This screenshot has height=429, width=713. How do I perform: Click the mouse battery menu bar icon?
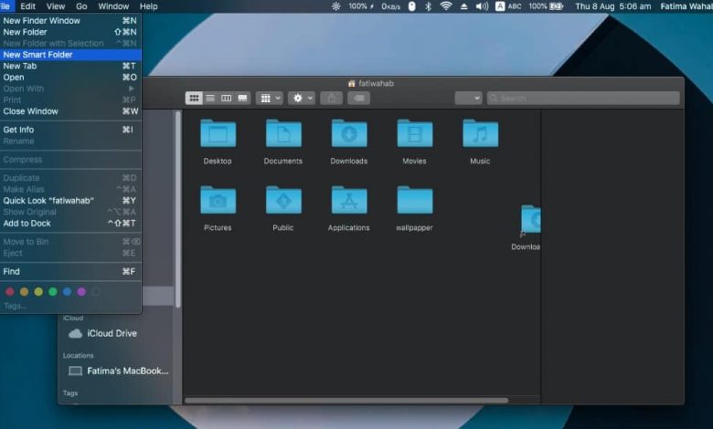tap(412, 6)
